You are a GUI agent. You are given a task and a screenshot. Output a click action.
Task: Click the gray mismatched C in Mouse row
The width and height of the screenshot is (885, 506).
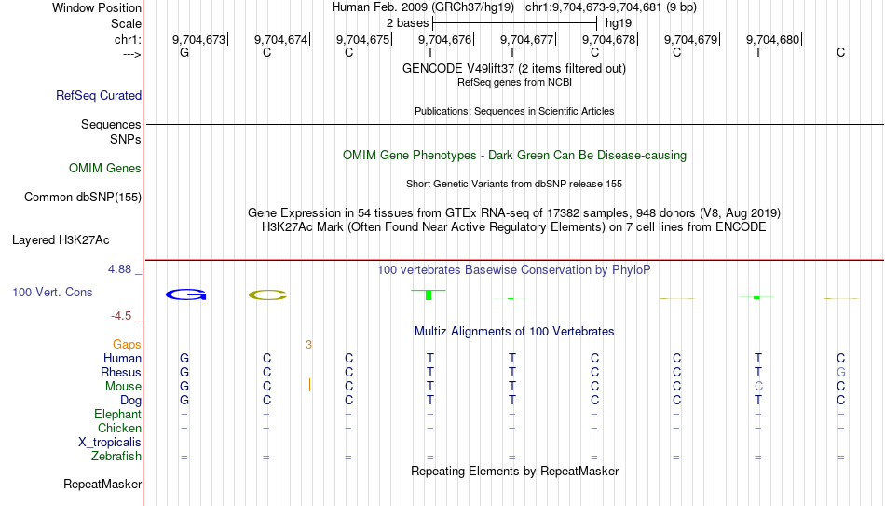click(x=758, y=387)
